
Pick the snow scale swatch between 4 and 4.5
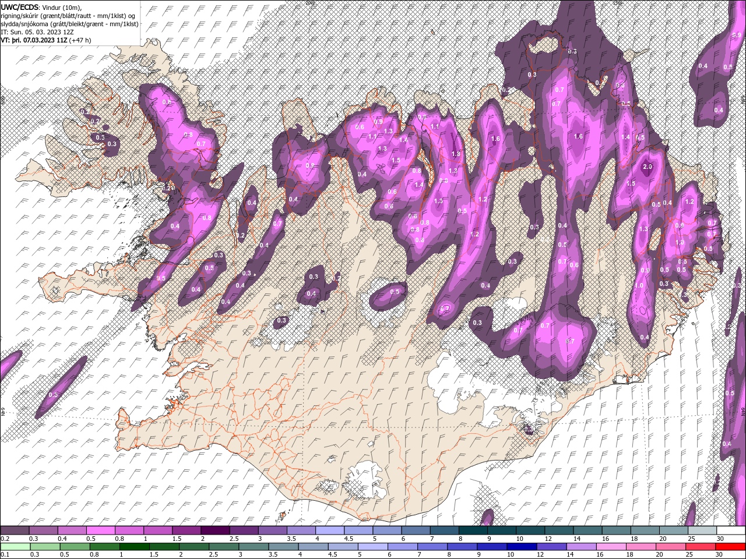pos(330,530)
